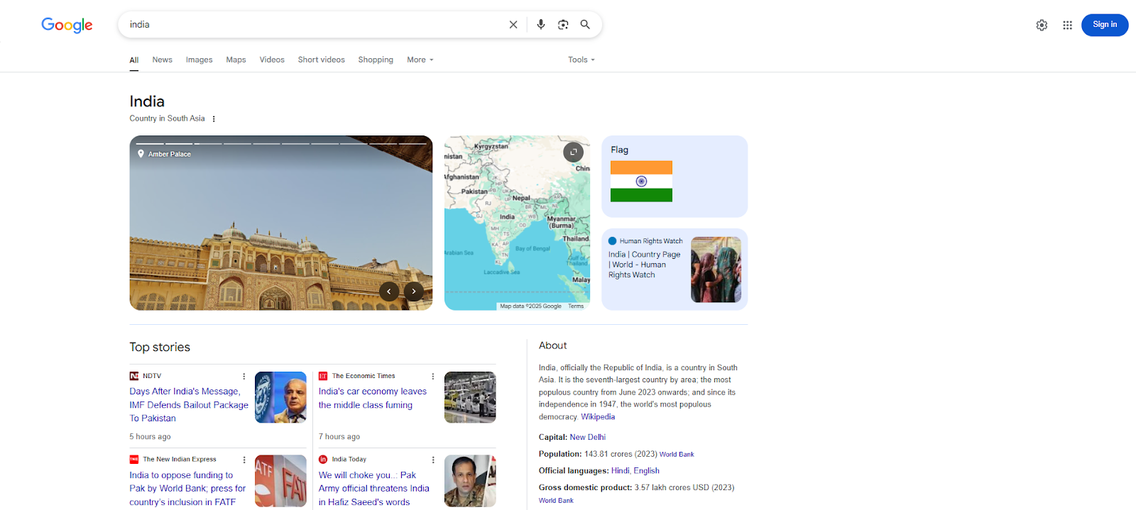Click the Top stories heading

pos(160,348)
